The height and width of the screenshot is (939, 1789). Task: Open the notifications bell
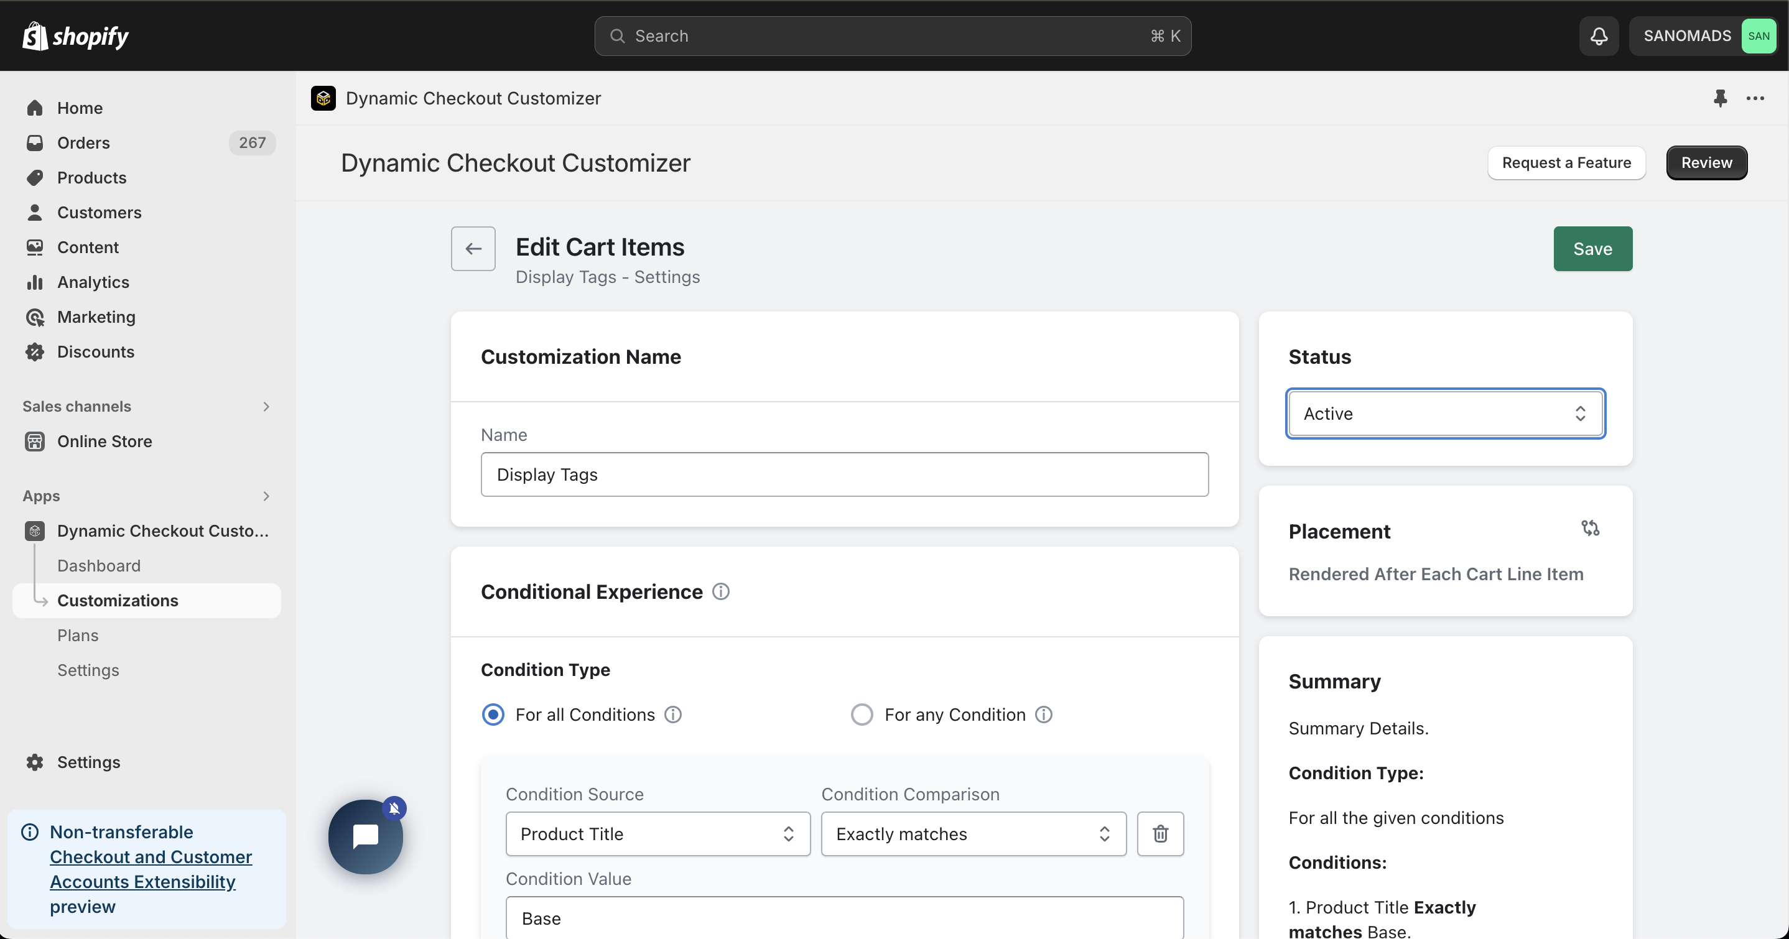click(1599, 35)
